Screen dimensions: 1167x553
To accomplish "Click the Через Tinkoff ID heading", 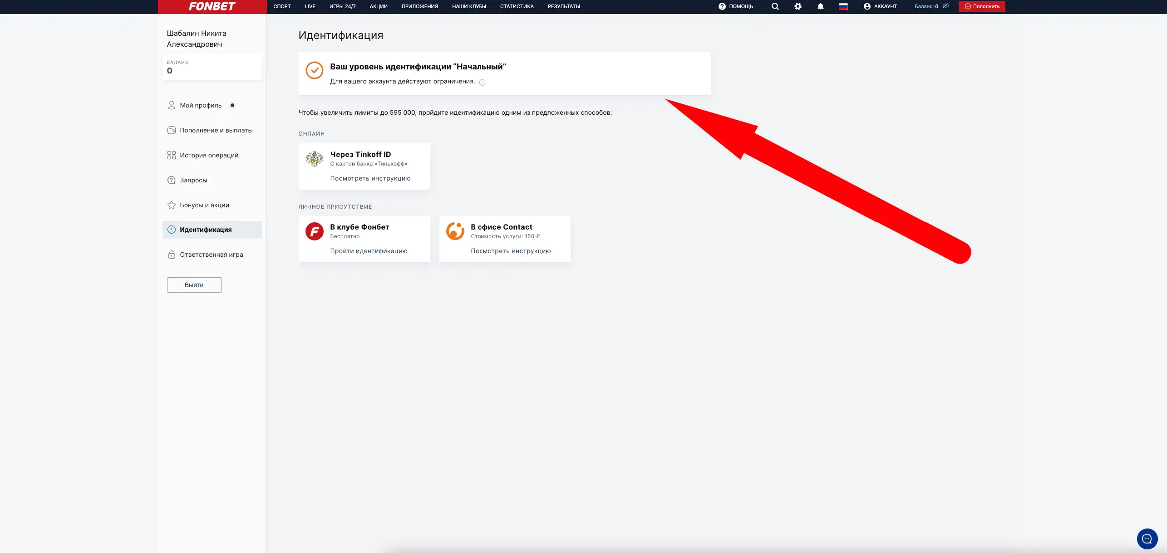I will point(360,155).
